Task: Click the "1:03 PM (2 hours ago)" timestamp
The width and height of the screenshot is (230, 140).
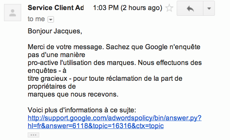Action: (128, 8)
